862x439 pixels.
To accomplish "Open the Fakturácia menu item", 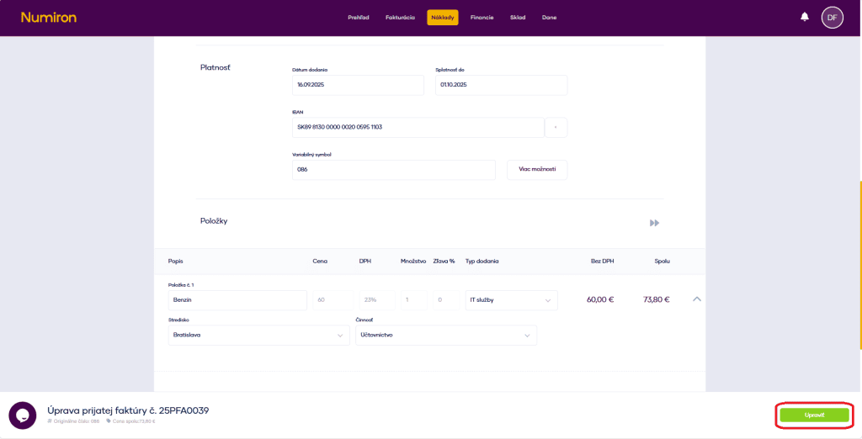I will point(400,18).
